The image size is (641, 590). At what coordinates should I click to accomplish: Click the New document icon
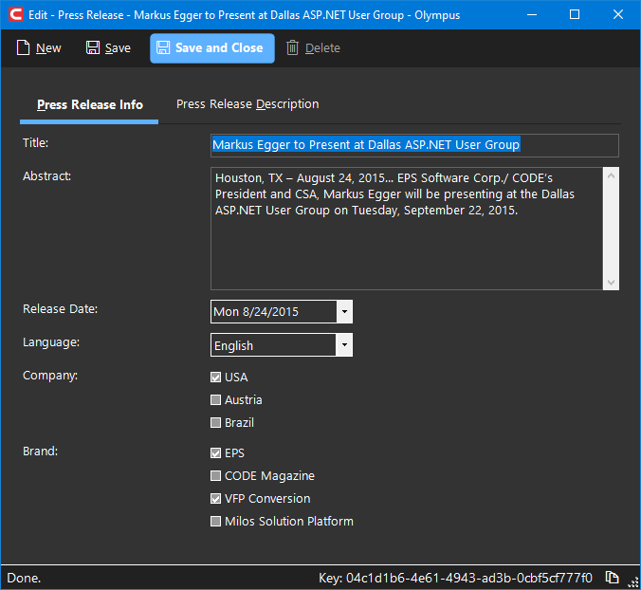(23, 47)
